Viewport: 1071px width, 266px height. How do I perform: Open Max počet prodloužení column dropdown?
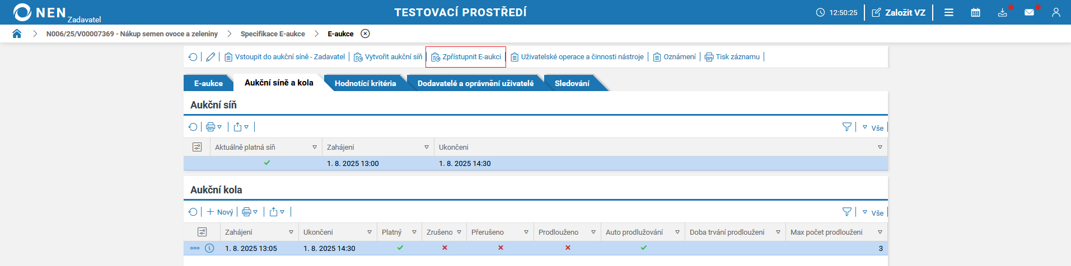point(880,232)
